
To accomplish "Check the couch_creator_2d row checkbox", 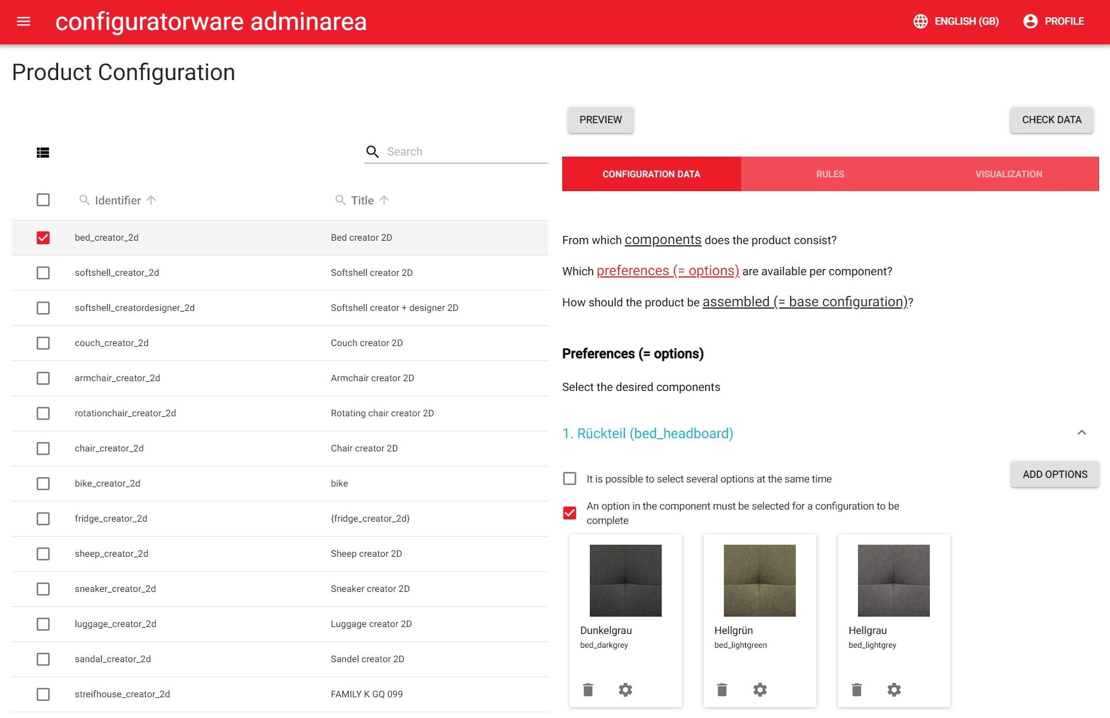I will point(43,343).
